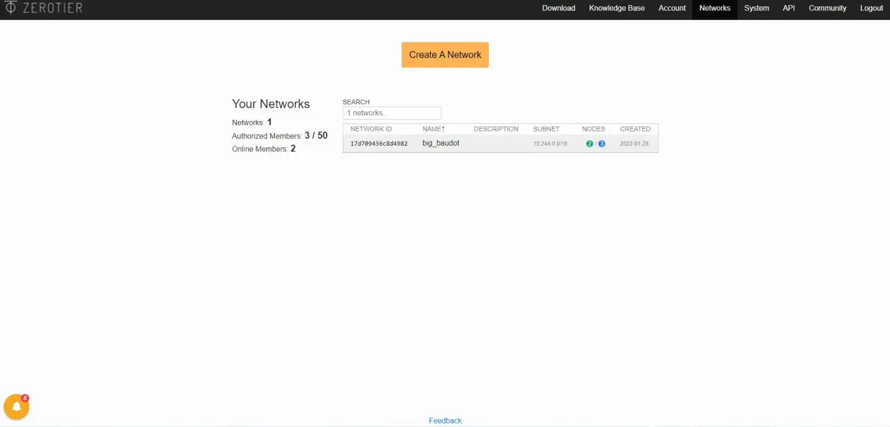Open the Download menu item

click(558, 8)
